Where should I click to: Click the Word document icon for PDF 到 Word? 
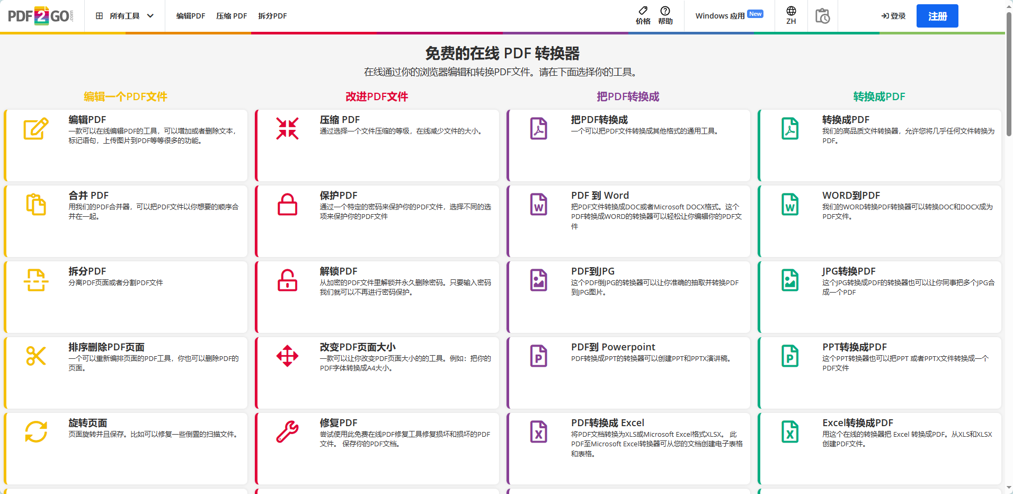pos(538,205)
